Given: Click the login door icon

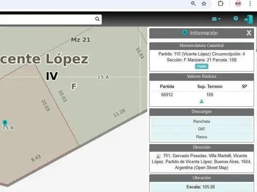Looking at the screenshot, I should tap(248, 19).
